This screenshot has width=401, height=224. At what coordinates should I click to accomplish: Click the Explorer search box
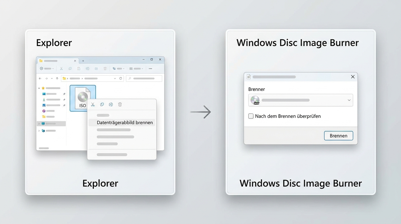pos(144,78)
